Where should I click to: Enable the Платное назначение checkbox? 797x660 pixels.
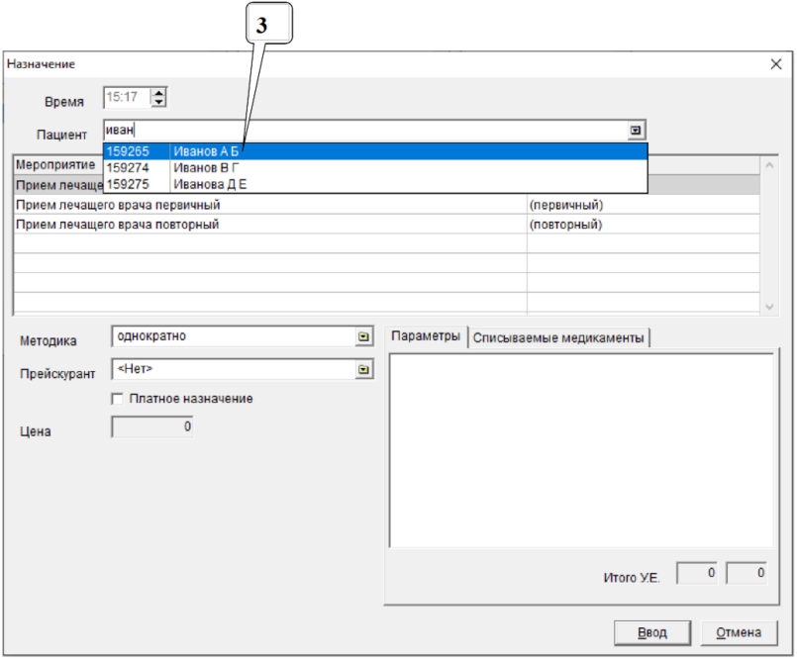coord(119,399)
